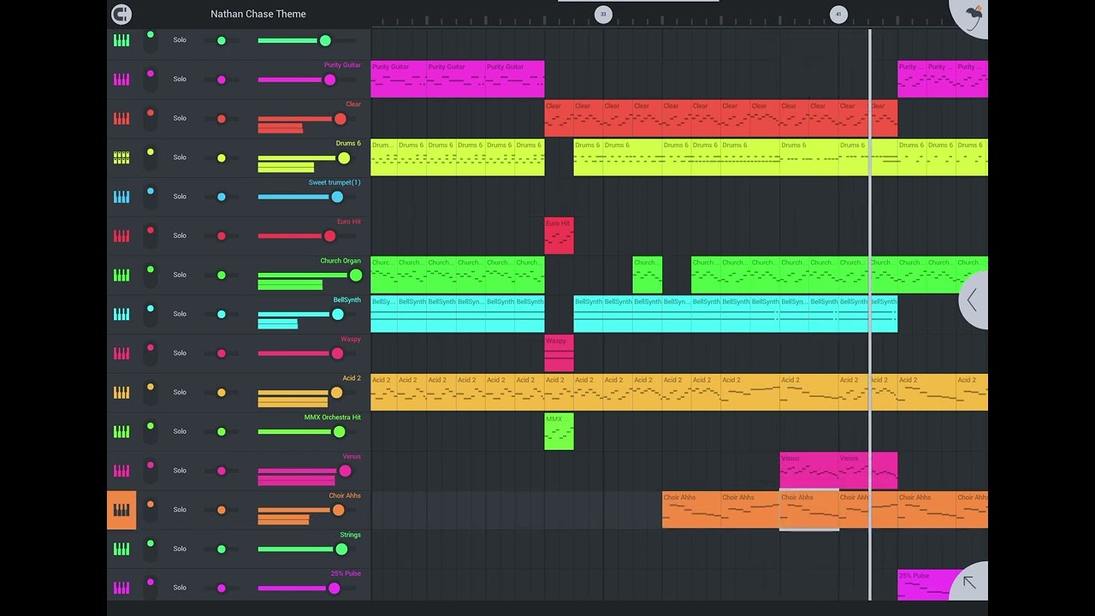Open the Acid 2 instrument icon
Screen dimensions: 1095x616
point(121,393)
